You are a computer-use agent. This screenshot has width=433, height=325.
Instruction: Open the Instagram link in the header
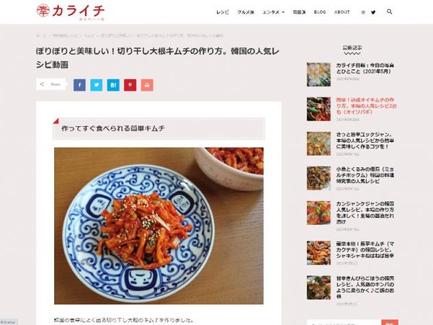363,12
